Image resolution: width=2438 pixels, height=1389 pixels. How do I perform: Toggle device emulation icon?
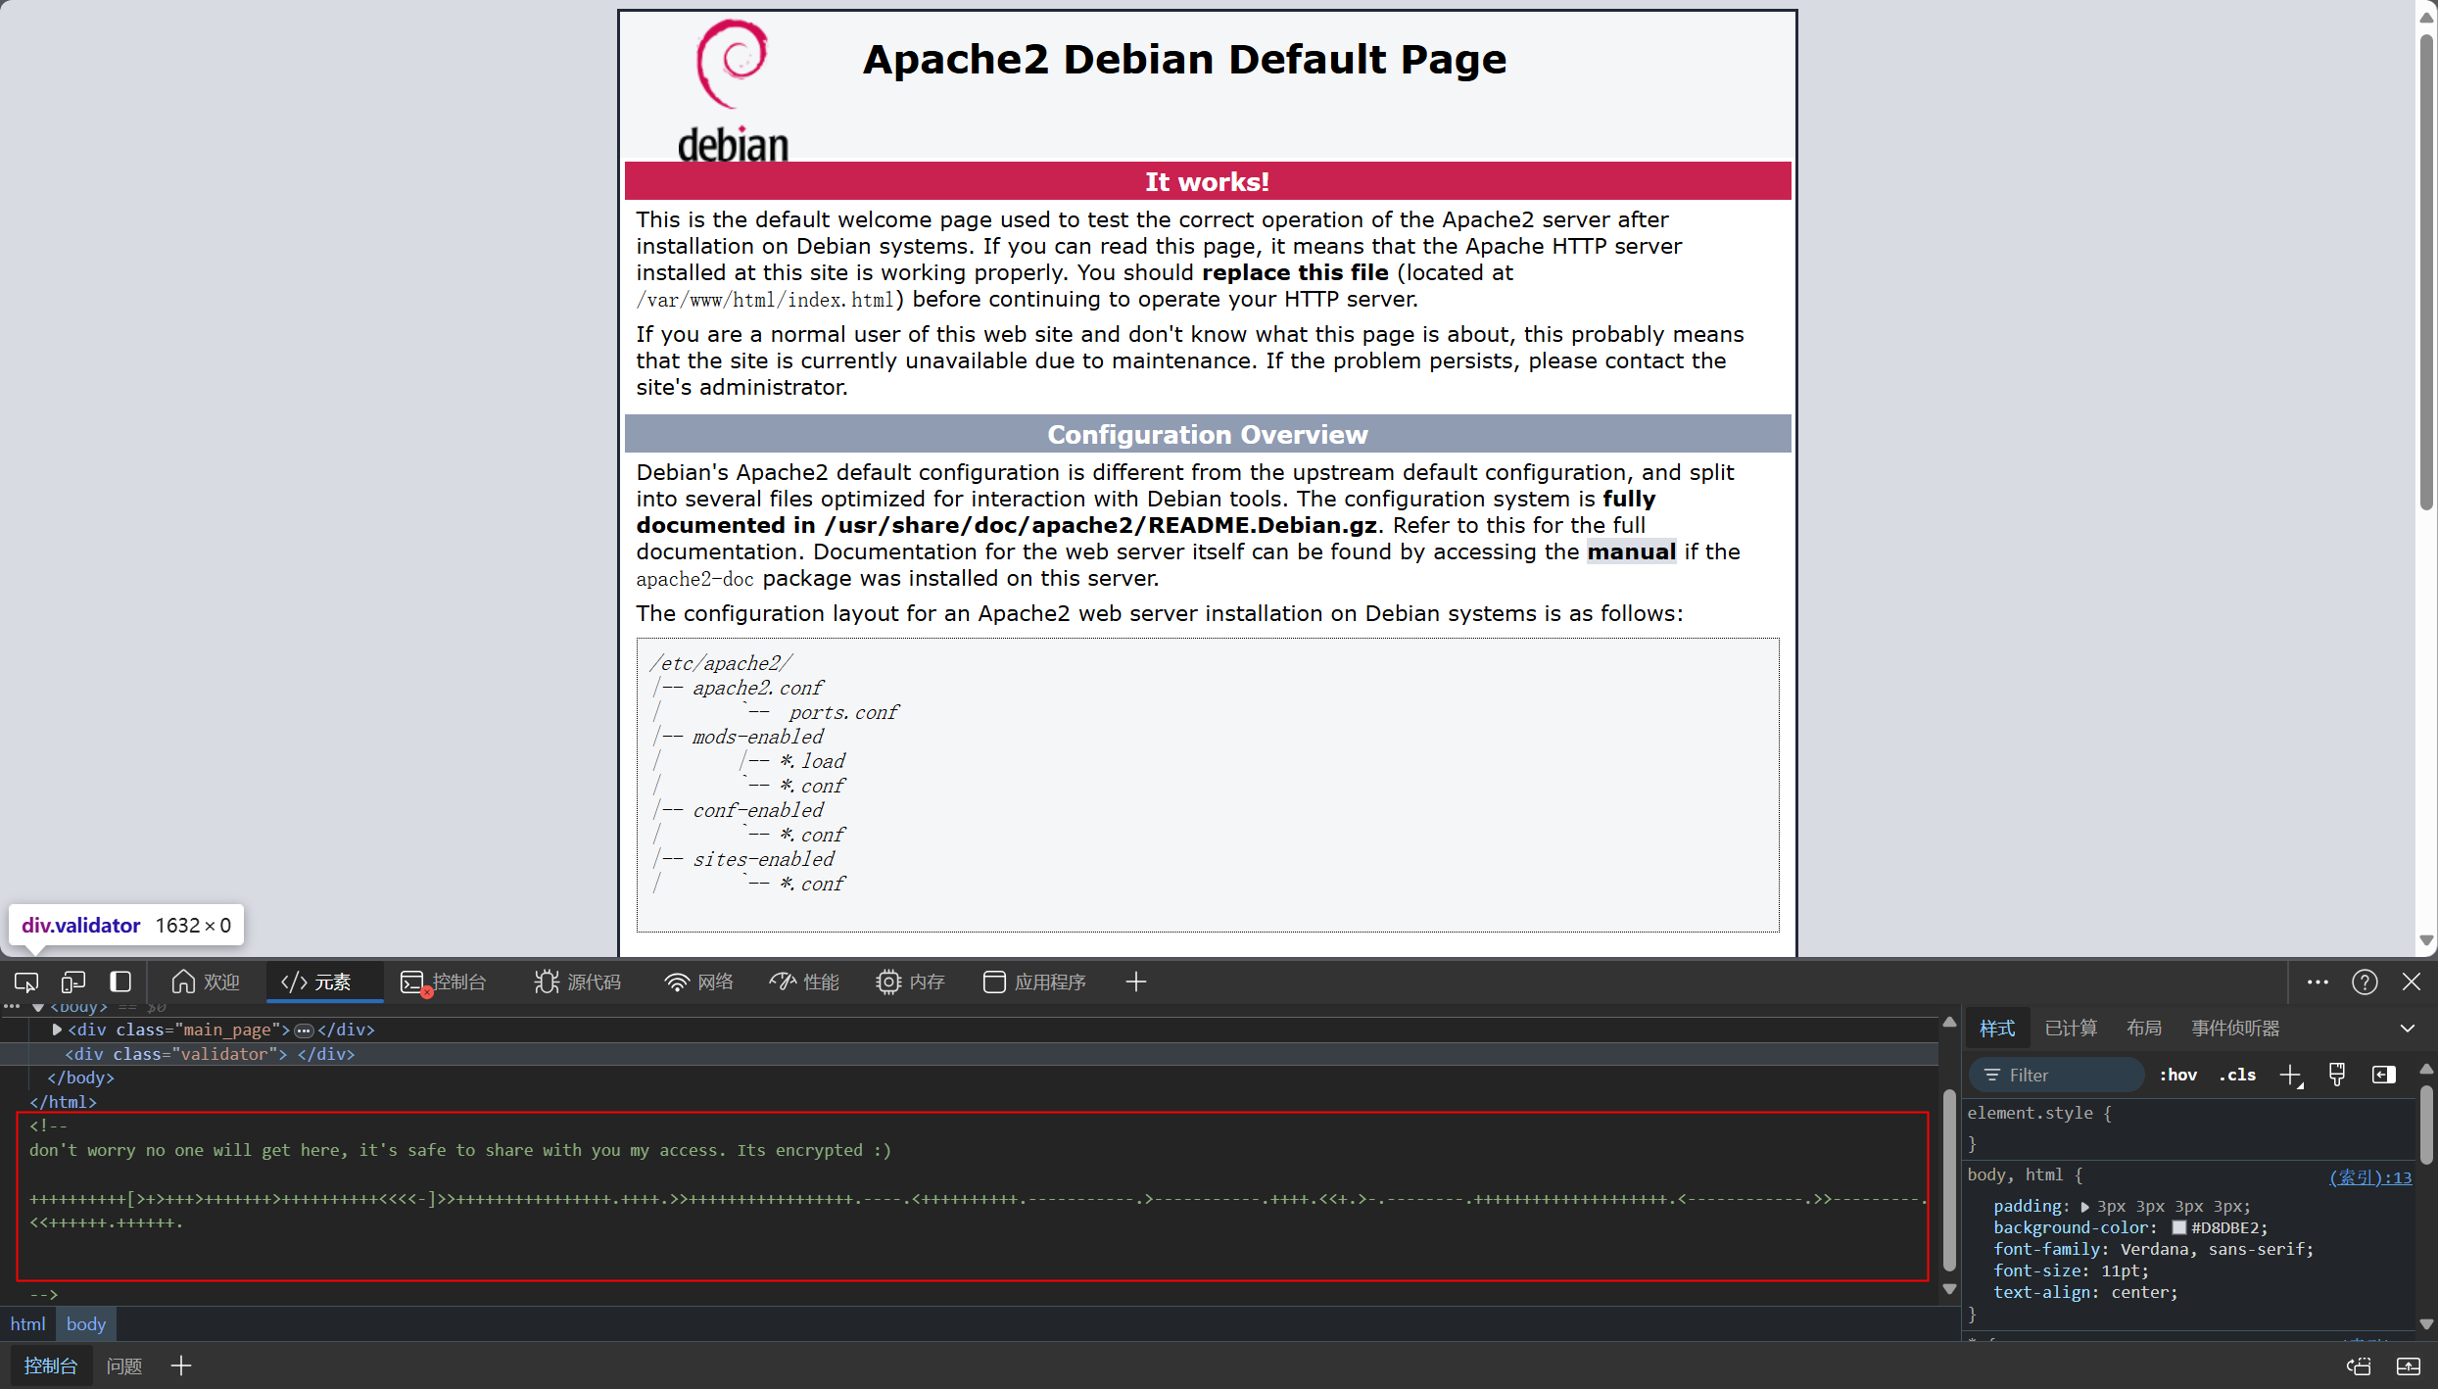tap(73, 982)
